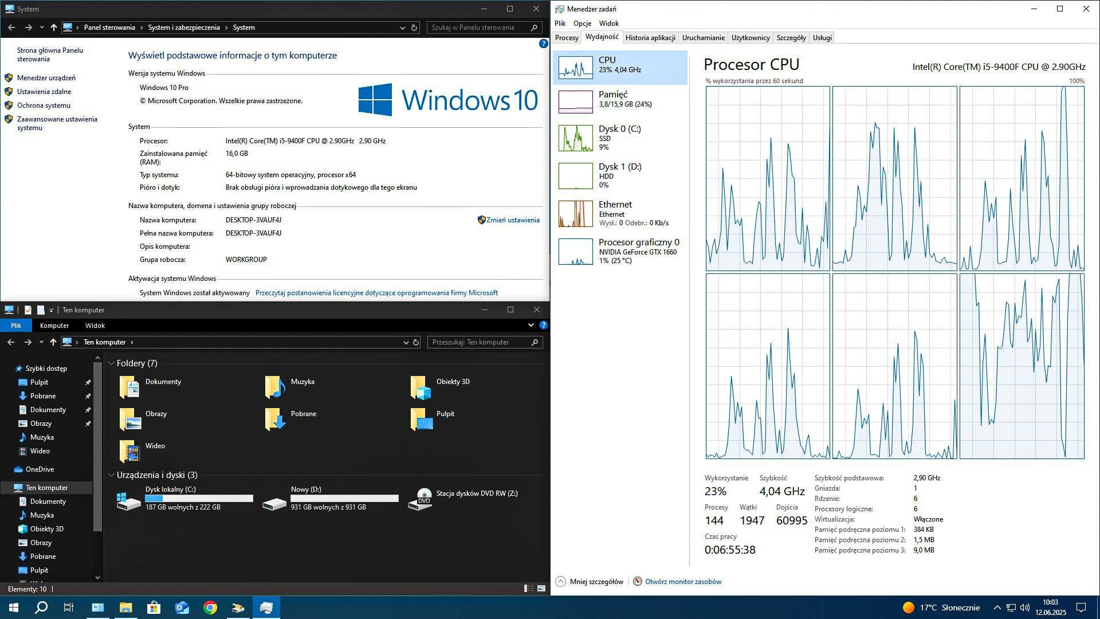Click System i zabezpieczenia breadcrumb
This screenshot has width=1100, height=619.
click(x=184, y=28)
